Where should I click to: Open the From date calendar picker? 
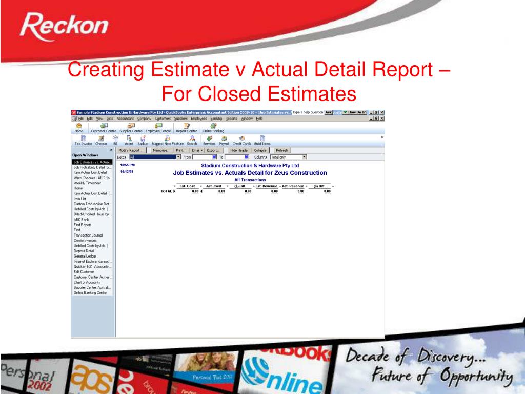pos(214,157)
